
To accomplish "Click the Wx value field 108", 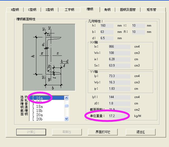I will pyautogui.click(x=120, y=53).
